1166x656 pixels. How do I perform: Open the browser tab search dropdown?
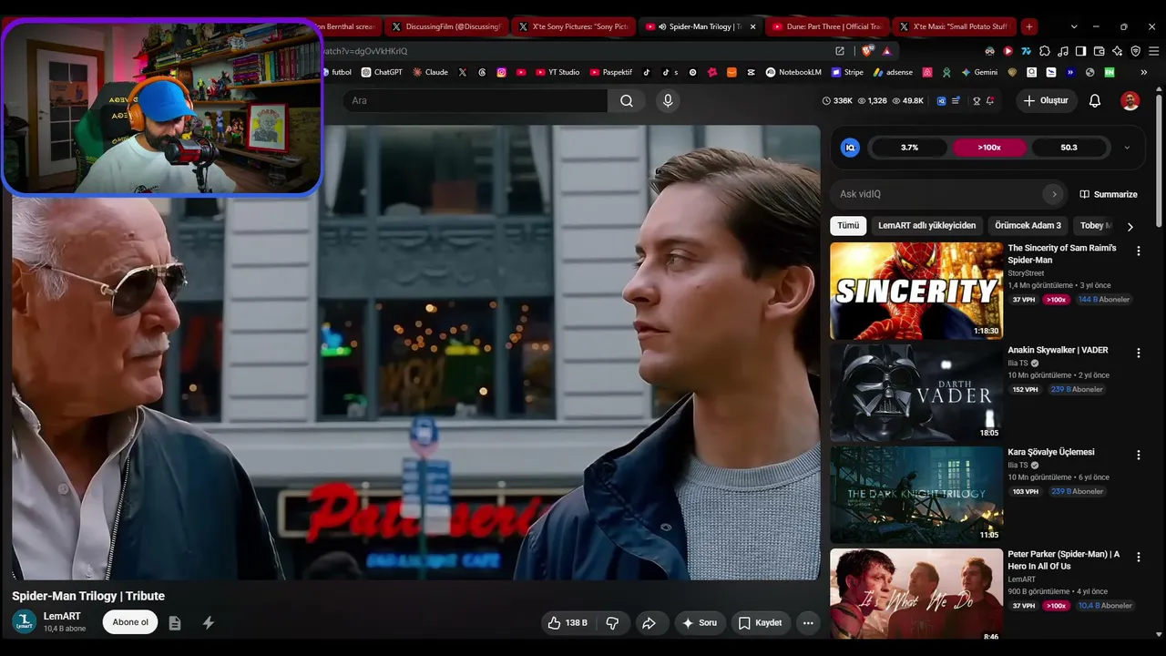(x=1074, y=26)
